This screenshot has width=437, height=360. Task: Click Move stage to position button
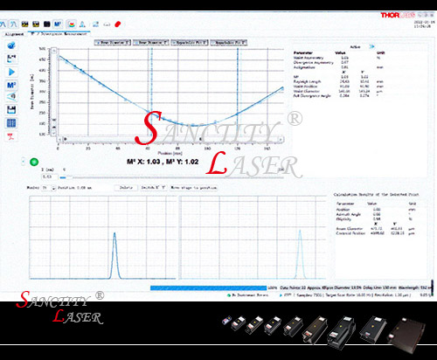click(194, 188)
